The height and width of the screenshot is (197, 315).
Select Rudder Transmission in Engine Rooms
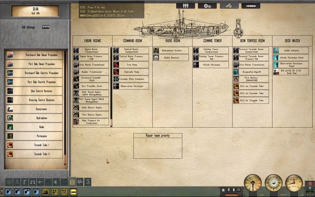[91, 72]
